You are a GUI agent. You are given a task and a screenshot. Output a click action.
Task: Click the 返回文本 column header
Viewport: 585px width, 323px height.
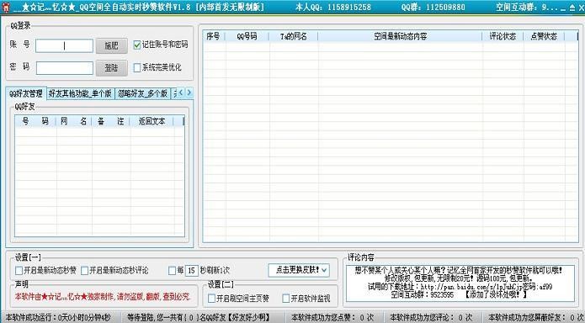coord(152,121)
